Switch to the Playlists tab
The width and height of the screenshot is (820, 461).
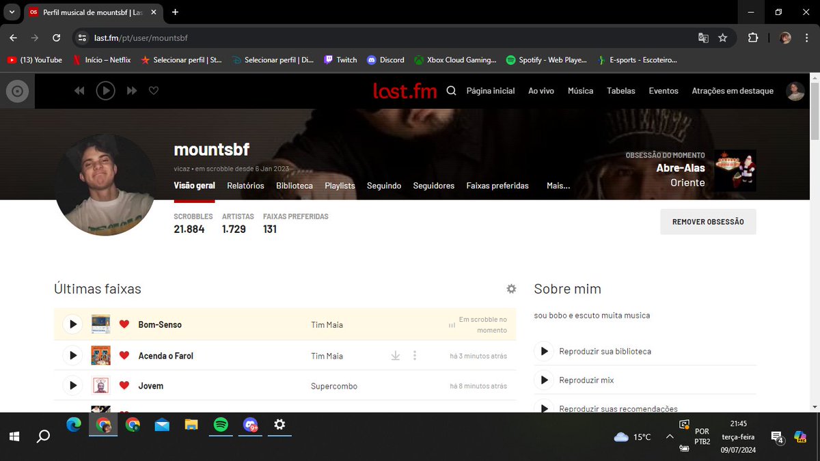(x=340, y=186)
